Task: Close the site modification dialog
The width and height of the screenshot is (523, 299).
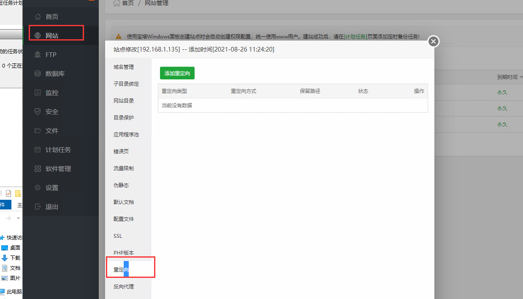Action: tap(434, 41)
